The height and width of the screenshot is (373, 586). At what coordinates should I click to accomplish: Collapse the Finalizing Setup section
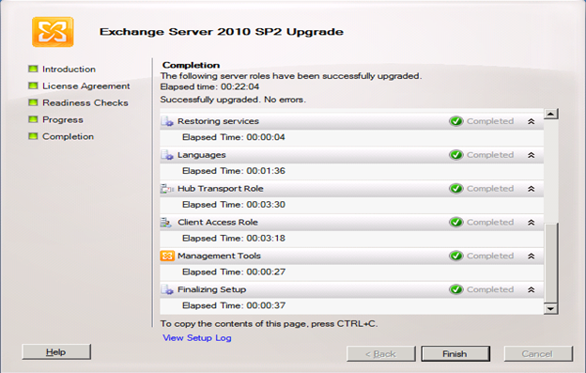point(532,289)
